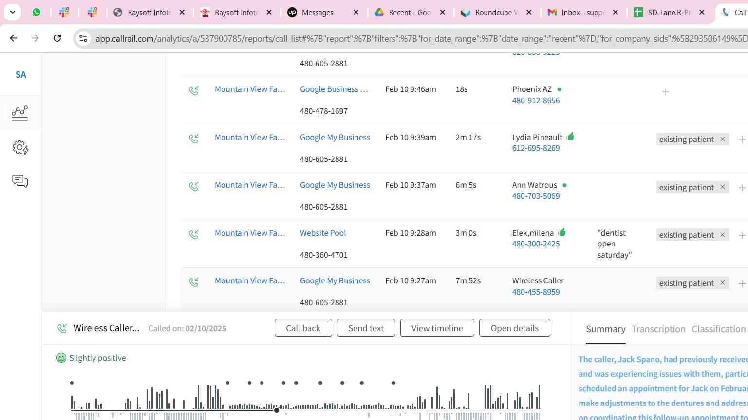748x420 pixels.
Task: Open phone number 480-300-2425
Action: [x=536, y=244]
